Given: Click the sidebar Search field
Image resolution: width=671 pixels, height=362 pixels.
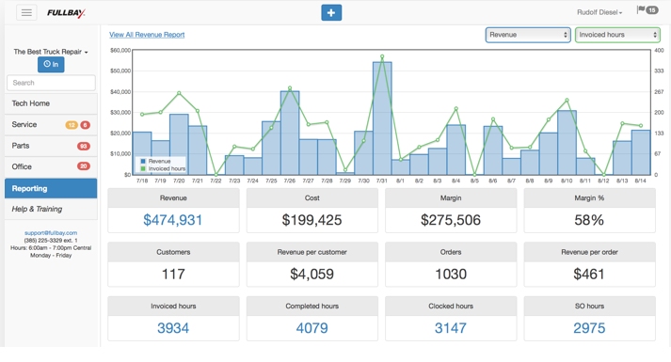Looking at the screenshot, I should [x=51, y=83].
